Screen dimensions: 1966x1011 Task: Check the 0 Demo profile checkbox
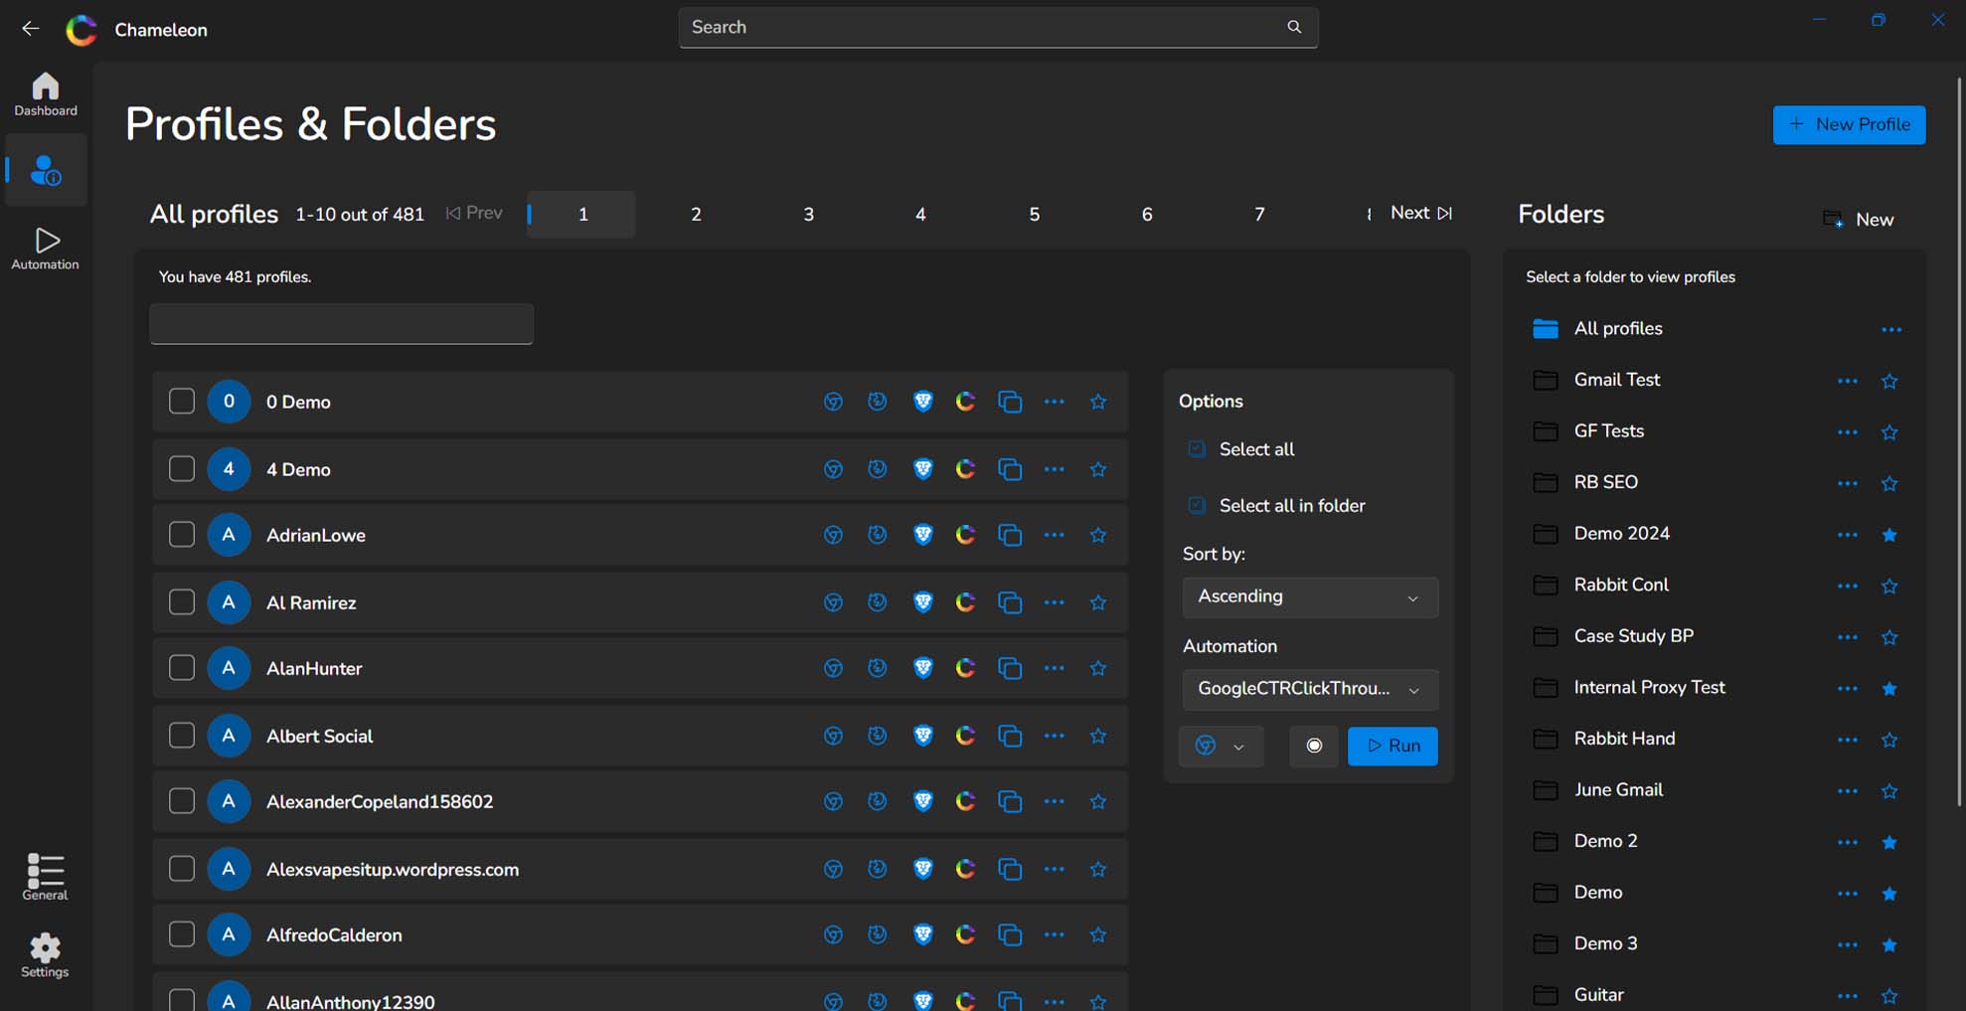(x=182, y=402)
